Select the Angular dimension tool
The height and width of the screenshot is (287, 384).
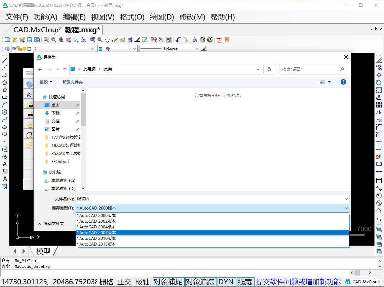tap(379, 211)
